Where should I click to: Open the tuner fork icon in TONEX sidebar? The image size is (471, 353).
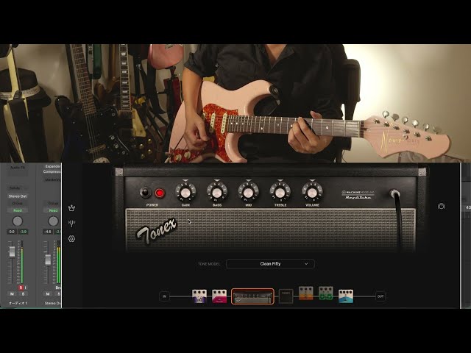coord(71,224)
